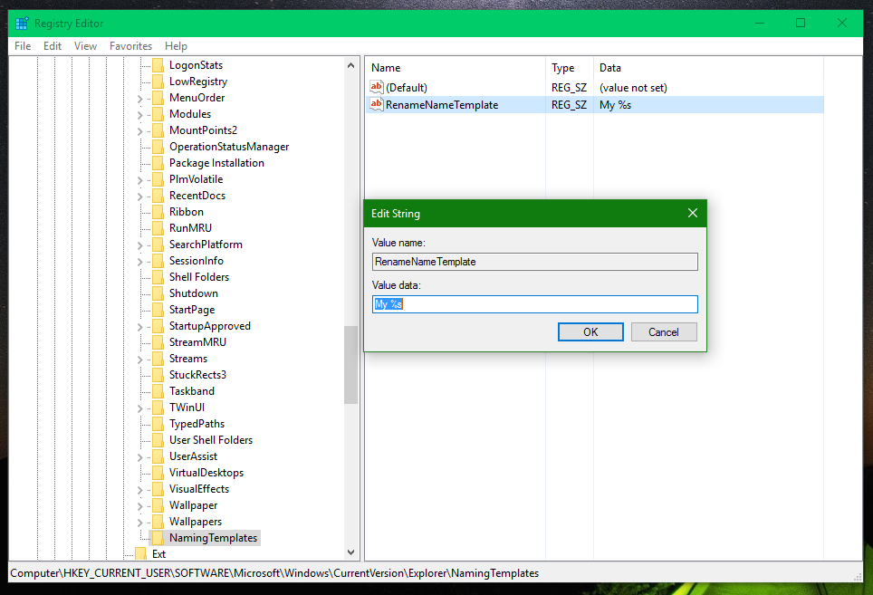
Task: Expand the StartupApproved key chevron
Action: pyautogui.click(x=139, y=327)
